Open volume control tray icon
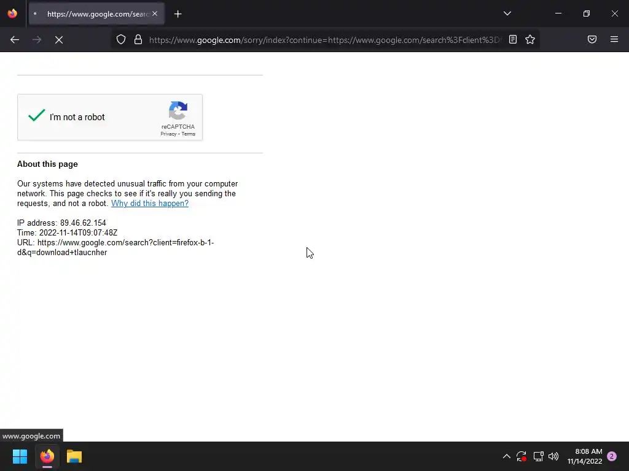The height and width of the screenshot is (471, 629). click(x=553, y=456)
